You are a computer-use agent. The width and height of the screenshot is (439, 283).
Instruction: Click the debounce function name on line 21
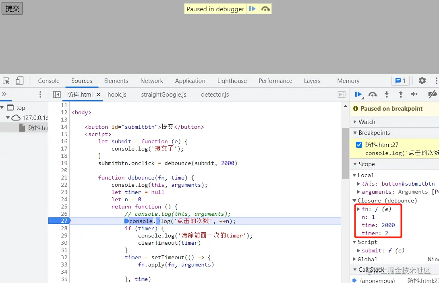[x=141, y=178]
